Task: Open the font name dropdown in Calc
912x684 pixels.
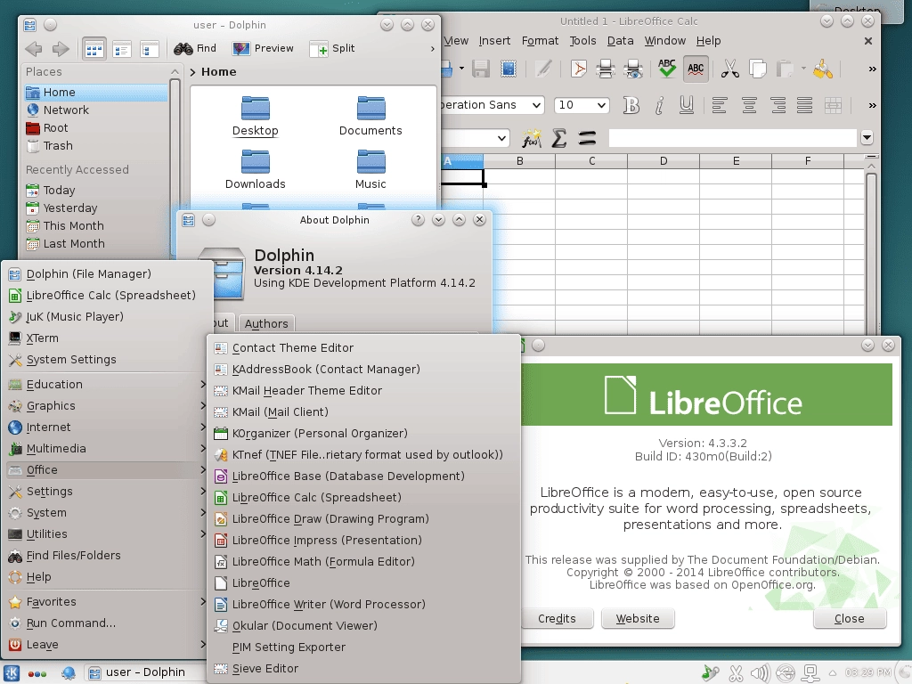Action: coord(536,105)
